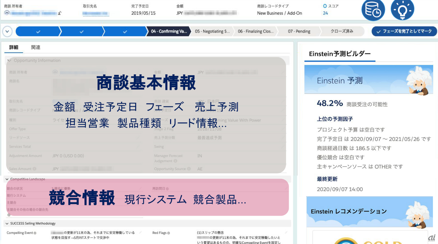Image resolution: width=438 pixels, height=244 pixels.
Task: Select the 05 - Negotiating stage in path
Action: click(x=212, y=31)
